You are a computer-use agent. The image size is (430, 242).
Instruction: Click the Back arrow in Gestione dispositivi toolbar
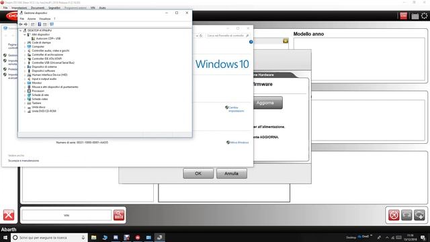click(21, 24)
